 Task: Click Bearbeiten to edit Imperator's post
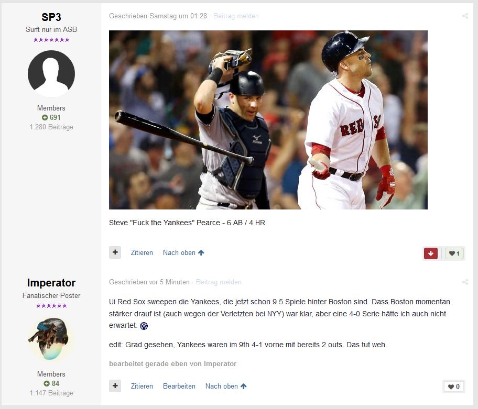tap(179, 386)
